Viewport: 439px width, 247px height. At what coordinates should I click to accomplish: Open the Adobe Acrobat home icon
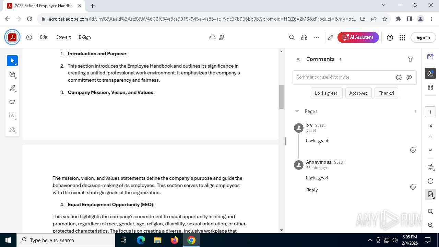coord(12,37)
